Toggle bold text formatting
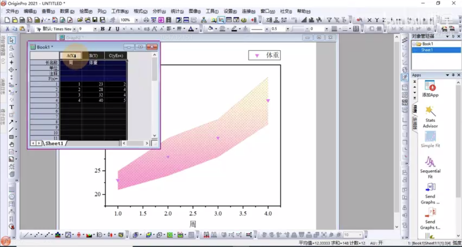Screen dimensions: 462x247 [x=102, y=29]
